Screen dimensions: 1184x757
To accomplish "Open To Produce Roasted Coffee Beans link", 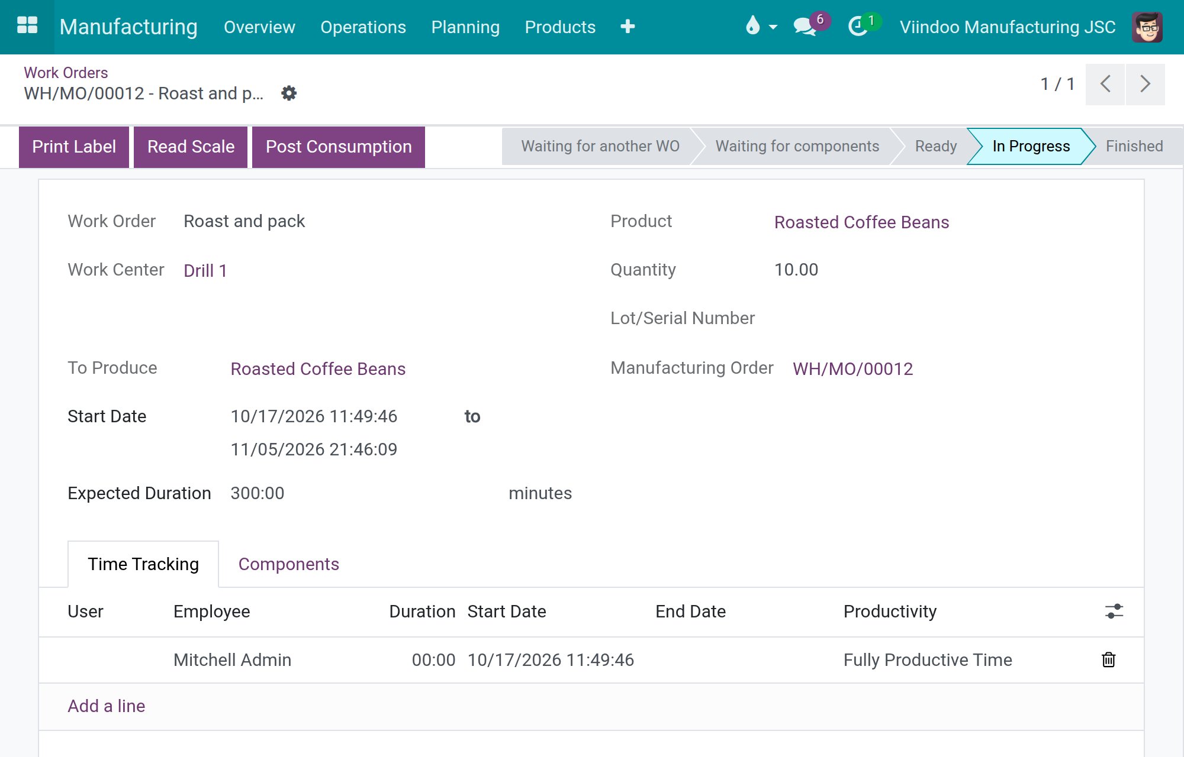I will [x=318, y=369].
